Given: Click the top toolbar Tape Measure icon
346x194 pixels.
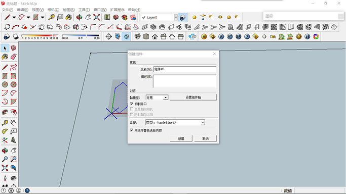Looking at the screenshot, I should (x=51, y=17).
